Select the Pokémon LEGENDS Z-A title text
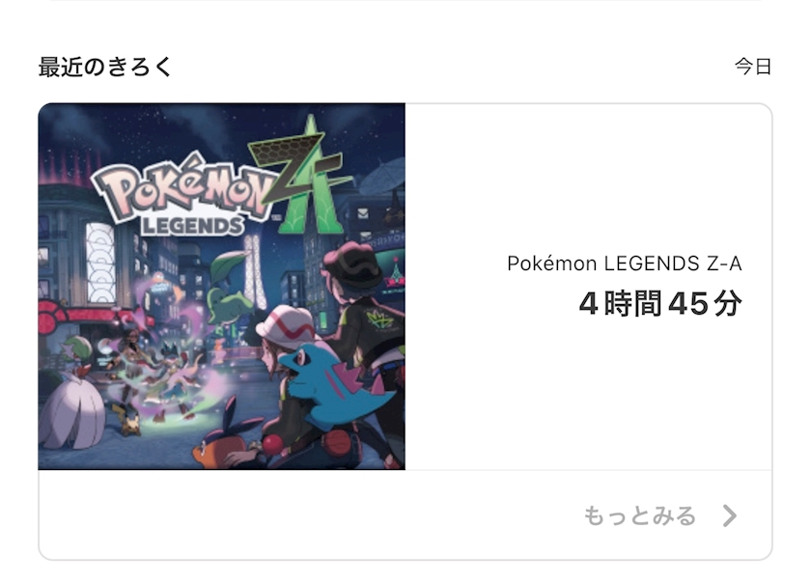The width and height of the screenshot is (811, 583). pos(625,264)
